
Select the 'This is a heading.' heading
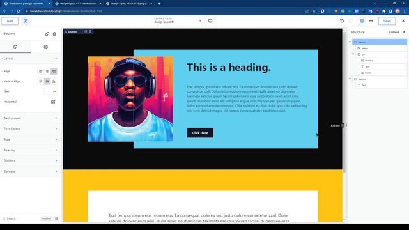229,67
